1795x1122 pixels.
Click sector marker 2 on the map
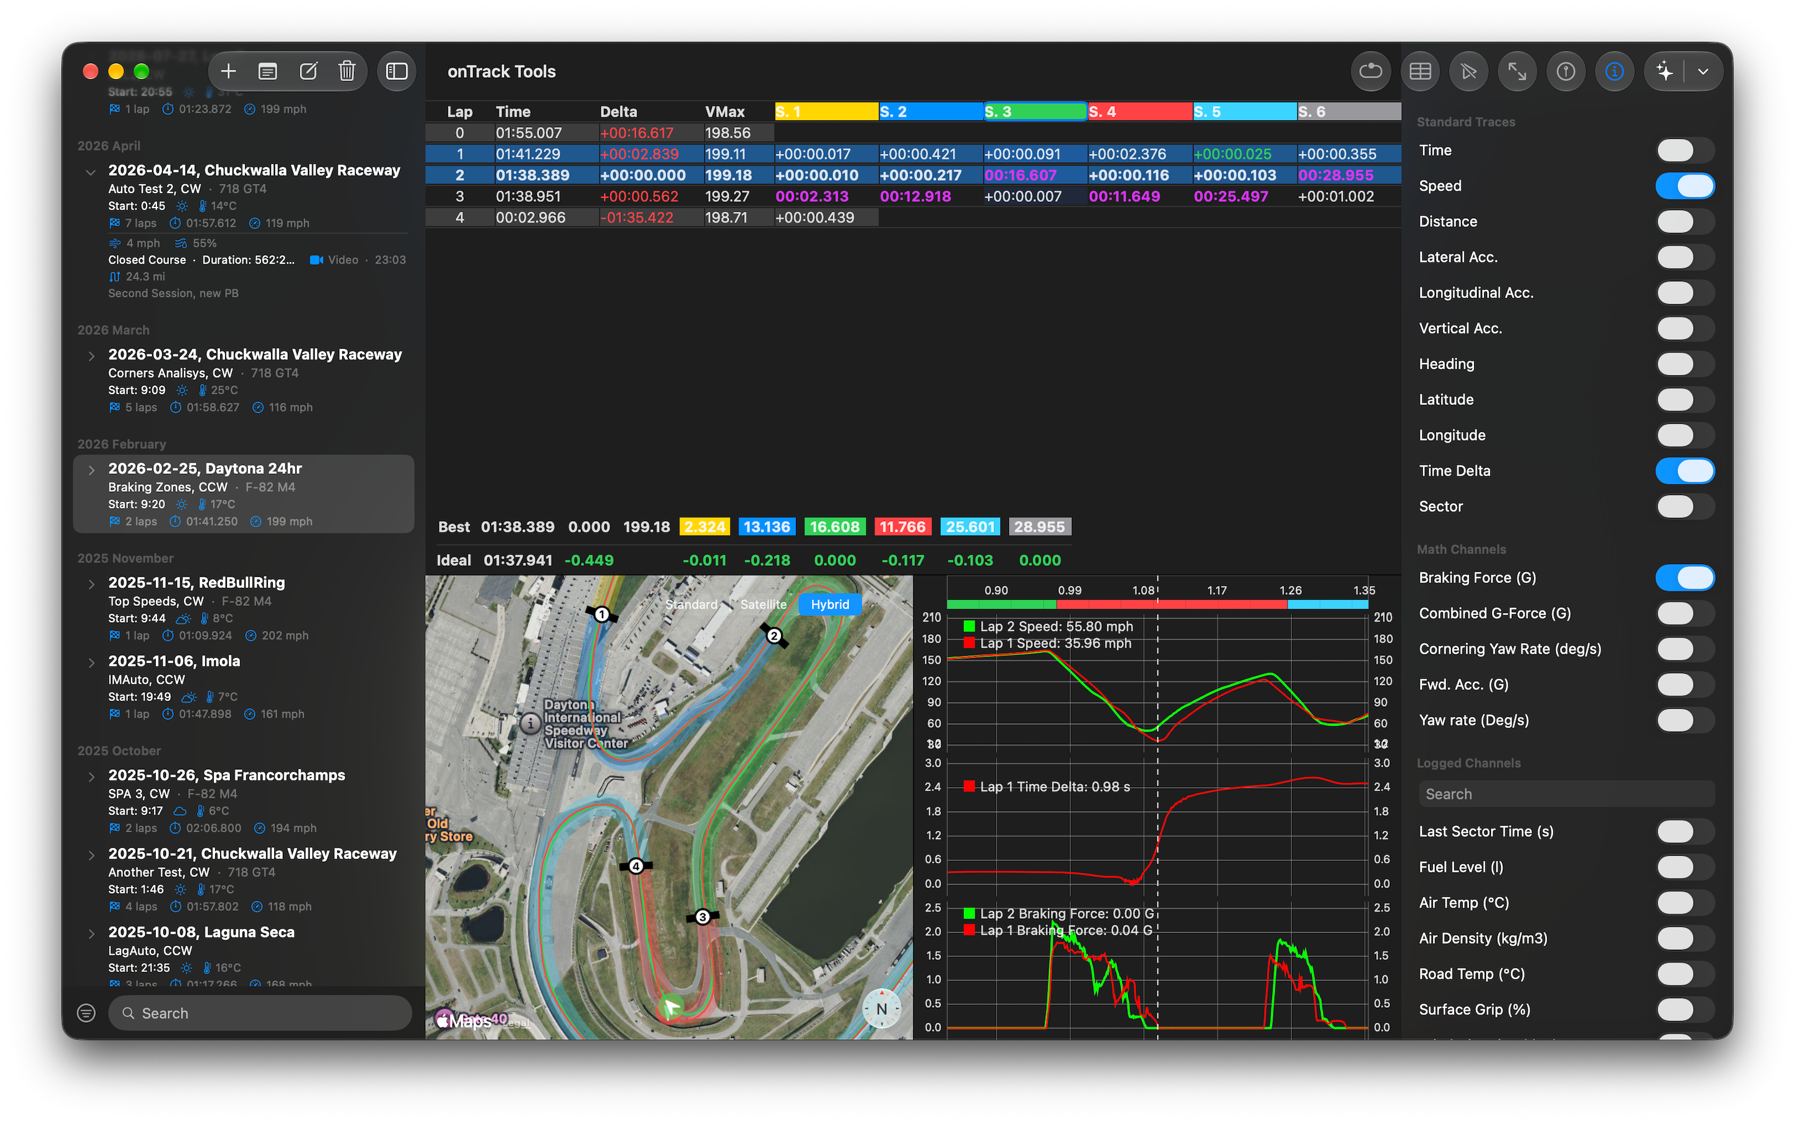pos(773,636)
